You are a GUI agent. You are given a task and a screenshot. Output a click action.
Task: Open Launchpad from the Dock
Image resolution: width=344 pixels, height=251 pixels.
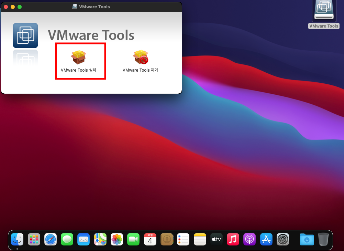pyautogui.click(x=34, y=239)
